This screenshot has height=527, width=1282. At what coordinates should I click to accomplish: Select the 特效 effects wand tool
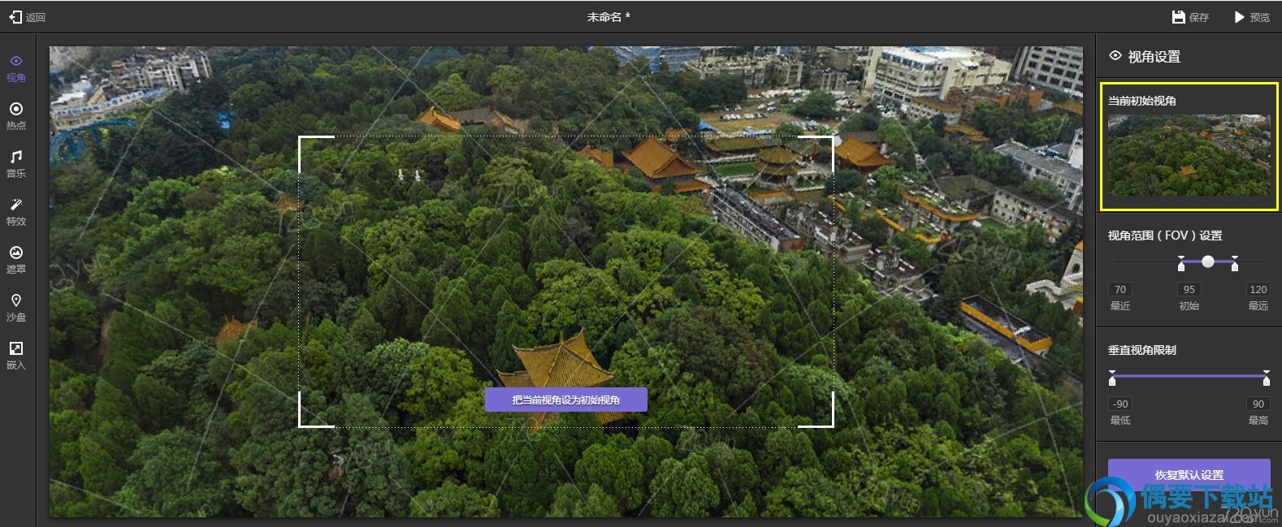(16, 212)
